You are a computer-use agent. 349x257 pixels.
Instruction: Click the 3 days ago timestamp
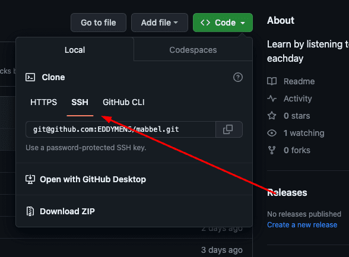[222, 250]
